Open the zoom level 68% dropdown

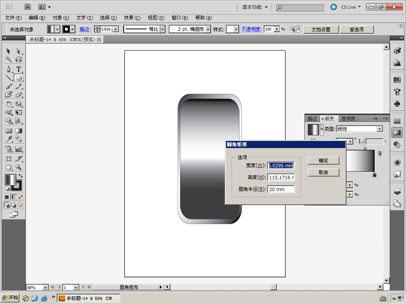(x=45, y=287)
